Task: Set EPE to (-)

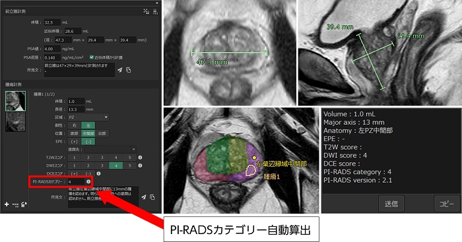Action: point(88,142)
